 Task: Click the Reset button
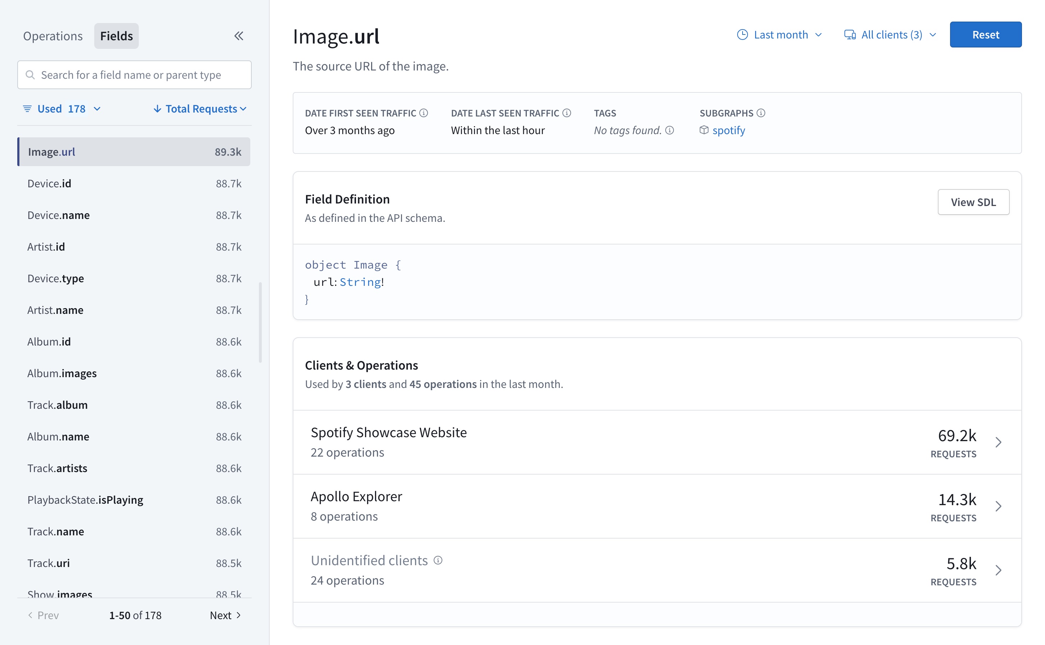[986, 35]
